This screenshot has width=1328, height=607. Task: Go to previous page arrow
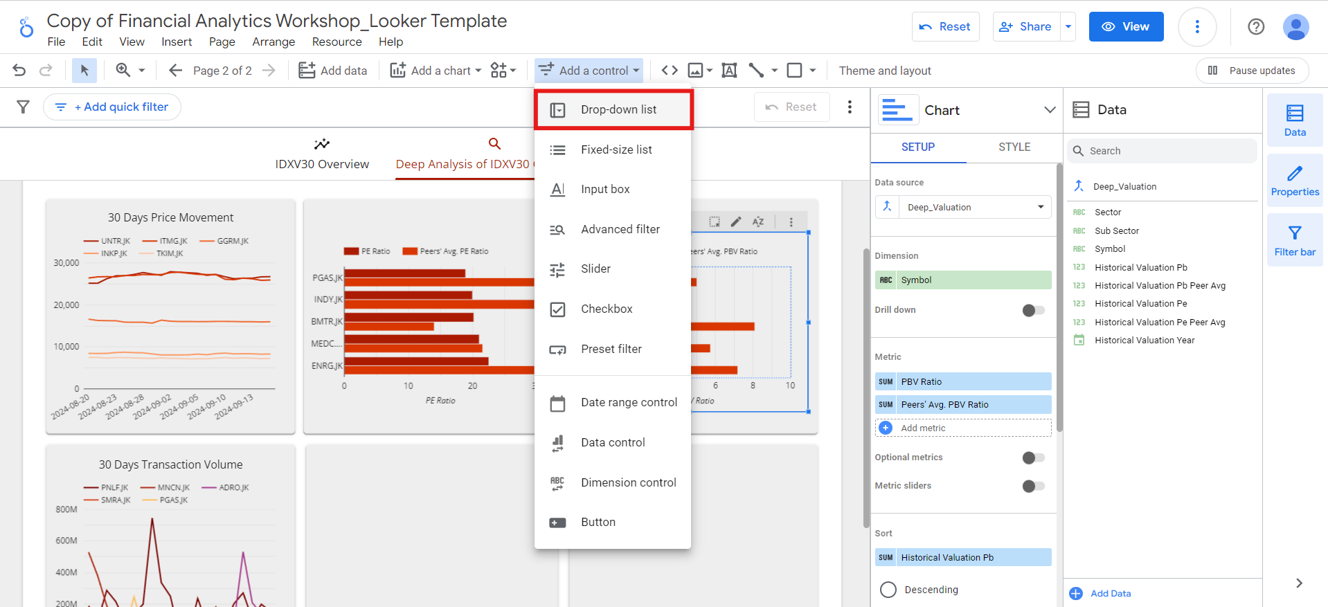pyautogui.click(x=175, y=71)
